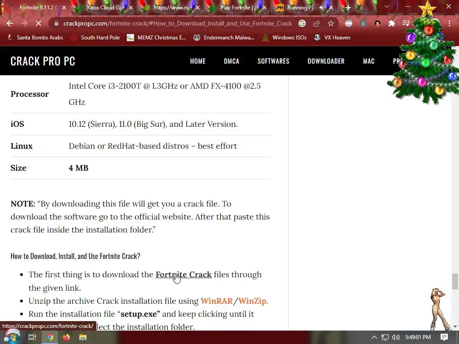Open the Windows ISOs bookmark
This screenshot has width=459, height=344.
(285, 38)
